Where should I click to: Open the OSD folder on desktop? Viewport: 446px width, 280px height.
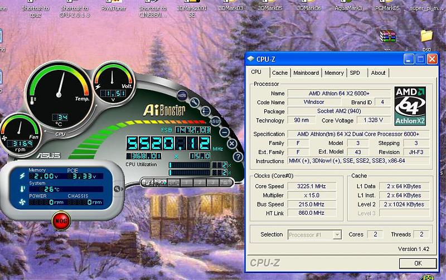[x=426, y=36]
